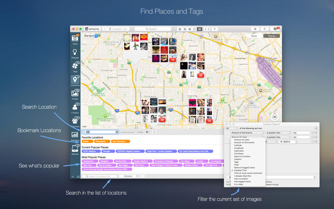The width and height of the screenshot is (334, 209).
Task: Switch to Group mode on map
Action: click(271, 36)
